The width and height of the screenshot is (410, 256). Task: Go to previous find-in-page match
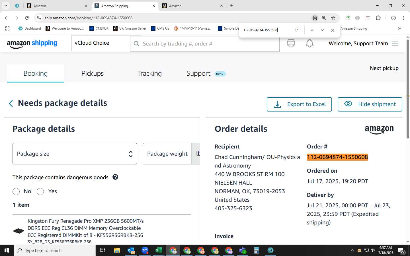[x=312, y=30]
